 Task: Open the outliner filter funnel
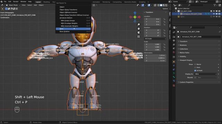pyautogui.click(x=215, y=5)
